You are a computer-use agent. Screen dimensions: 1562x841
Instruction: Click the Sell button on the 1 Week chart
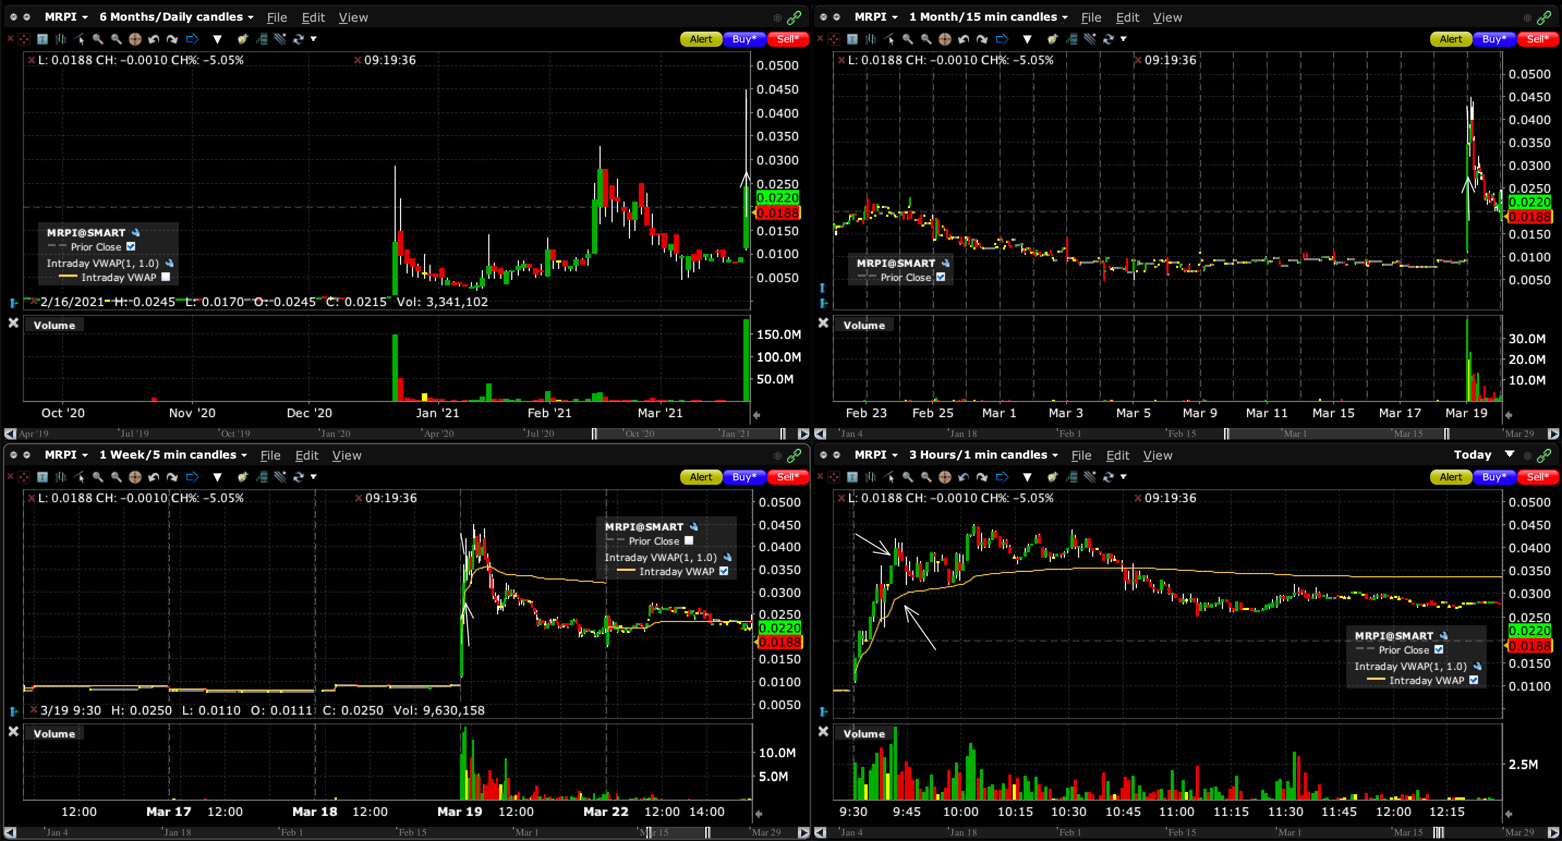click(x=787, y=478)
